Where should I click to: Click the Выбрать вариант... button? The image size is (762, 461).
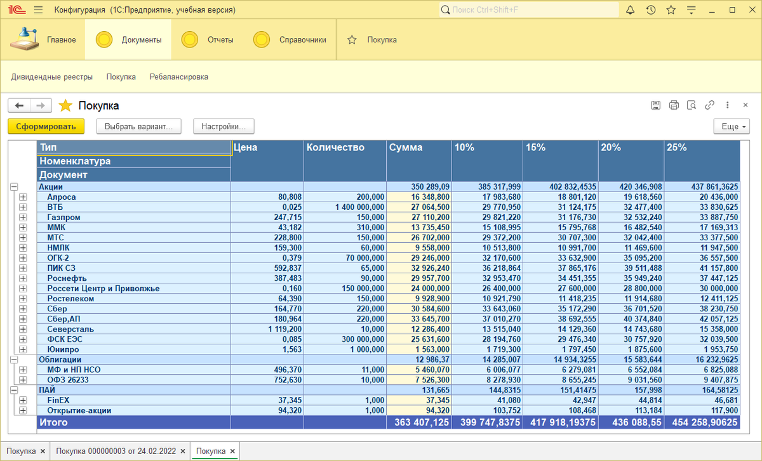139,126
